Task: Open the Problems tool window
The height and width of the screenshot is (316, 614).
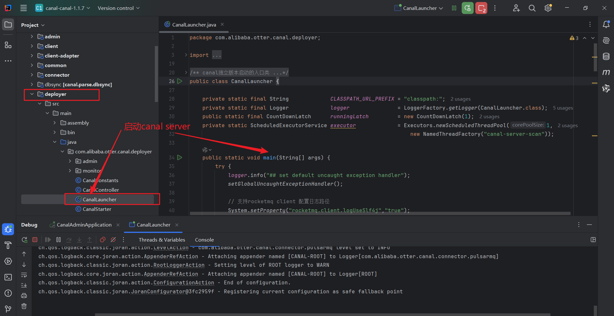Action: click(8, 293)
